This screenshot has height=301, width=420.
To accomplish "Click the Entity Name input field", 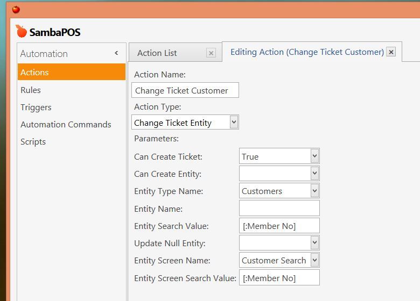I will point(279,208).
